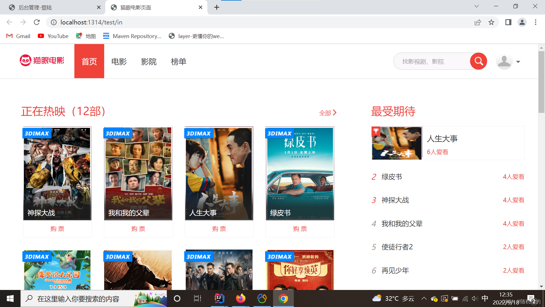
Task: Open the YouTube bookmark
Action: pos(53,36)
